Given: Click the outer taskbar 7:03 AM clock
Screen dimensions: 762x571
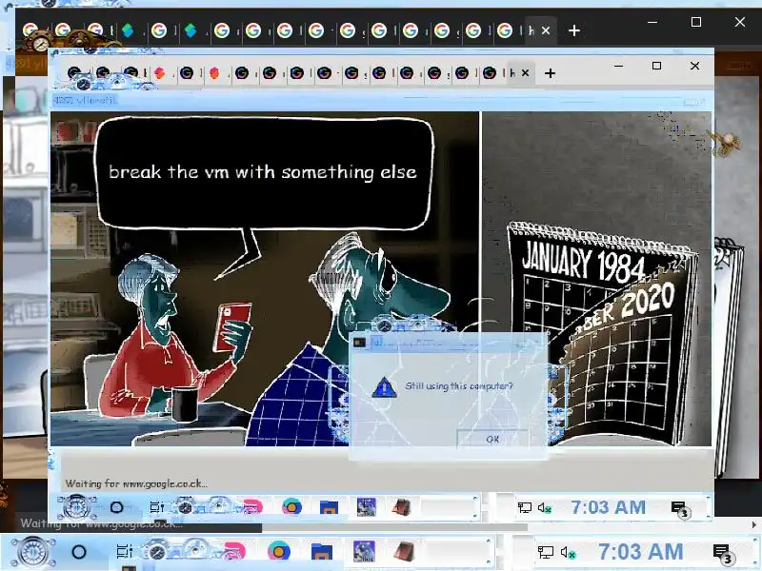Looking at the screenshot, I should click(x=640, y=552).
